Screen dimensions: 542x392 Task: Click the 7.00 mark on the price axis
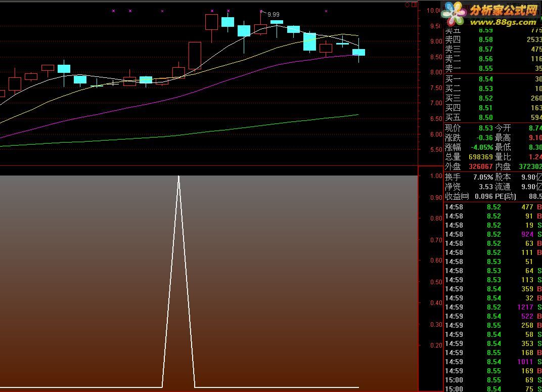436,103
